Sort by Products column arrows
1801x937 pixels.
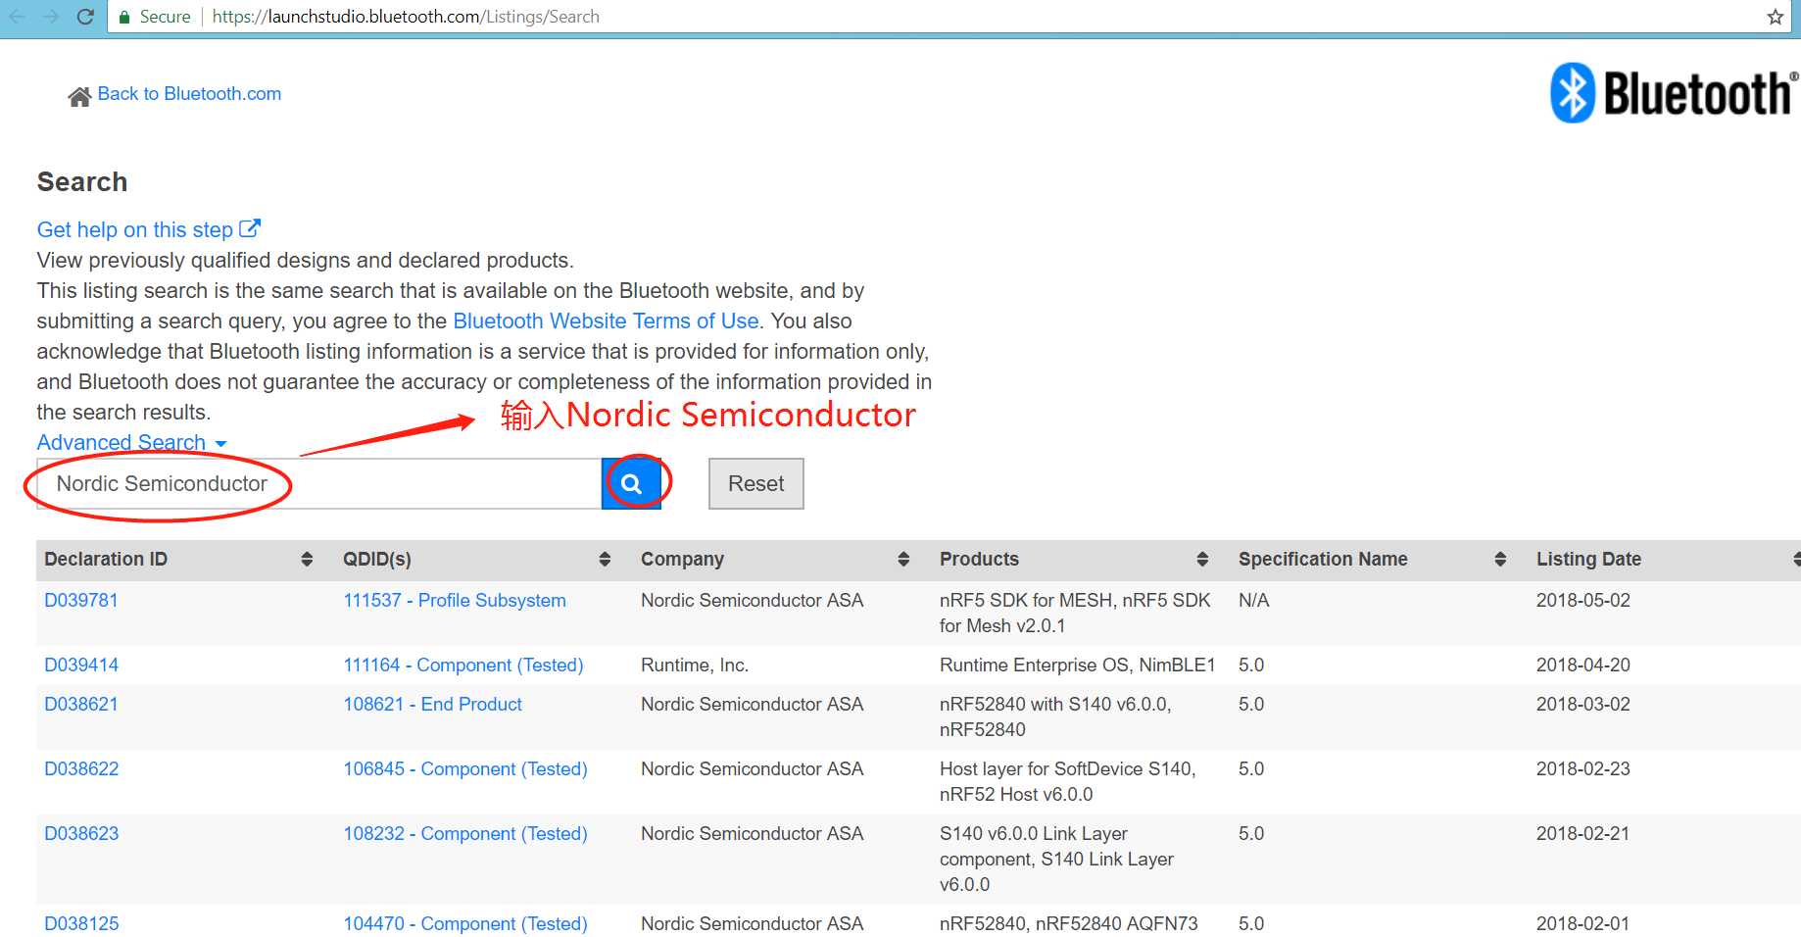pos(1202,559)
